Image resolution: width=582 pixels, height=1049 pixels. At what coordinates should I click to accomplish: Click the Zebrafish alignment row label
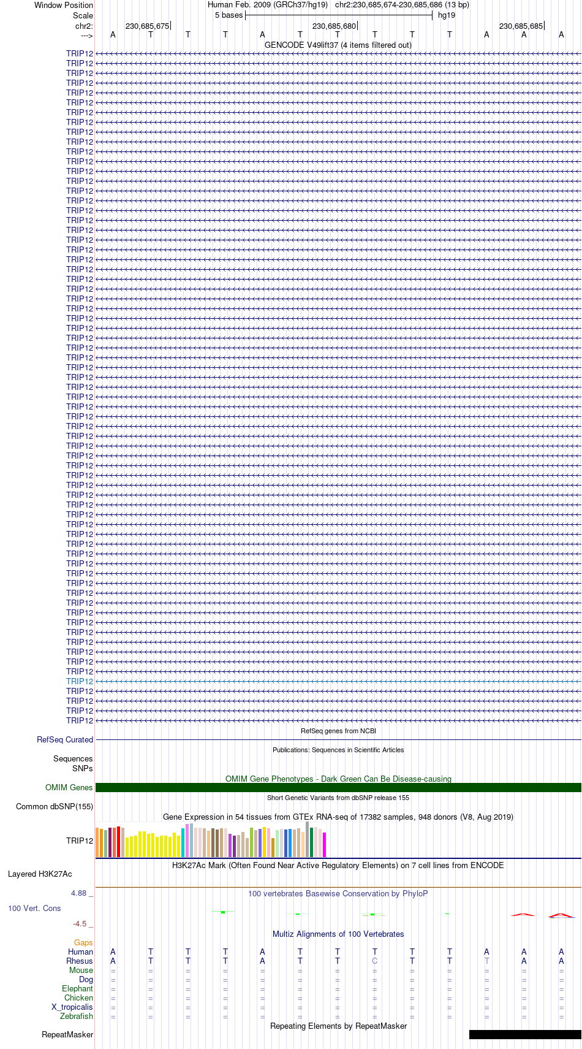pos(77,1016)
